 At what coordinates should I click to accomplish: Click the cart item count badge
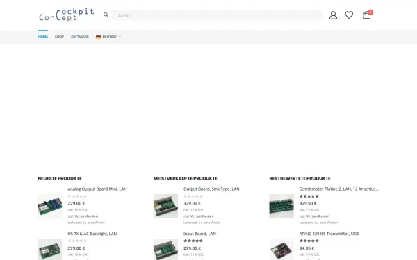pos(370,12)
